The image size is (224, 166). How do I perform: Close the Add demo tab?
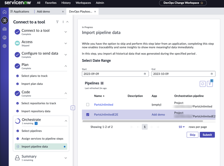(x=63, y=12)
